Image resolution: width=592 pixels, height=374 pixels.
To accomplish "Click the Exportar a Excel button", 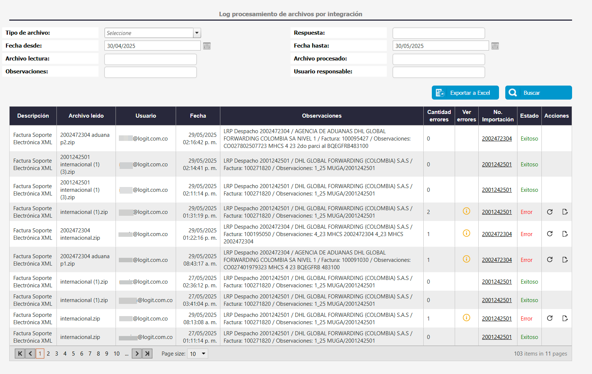I will coord(465,93).
